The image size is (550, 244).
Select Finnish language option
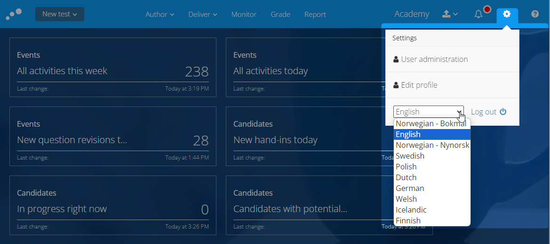click(x=432, y=221)
